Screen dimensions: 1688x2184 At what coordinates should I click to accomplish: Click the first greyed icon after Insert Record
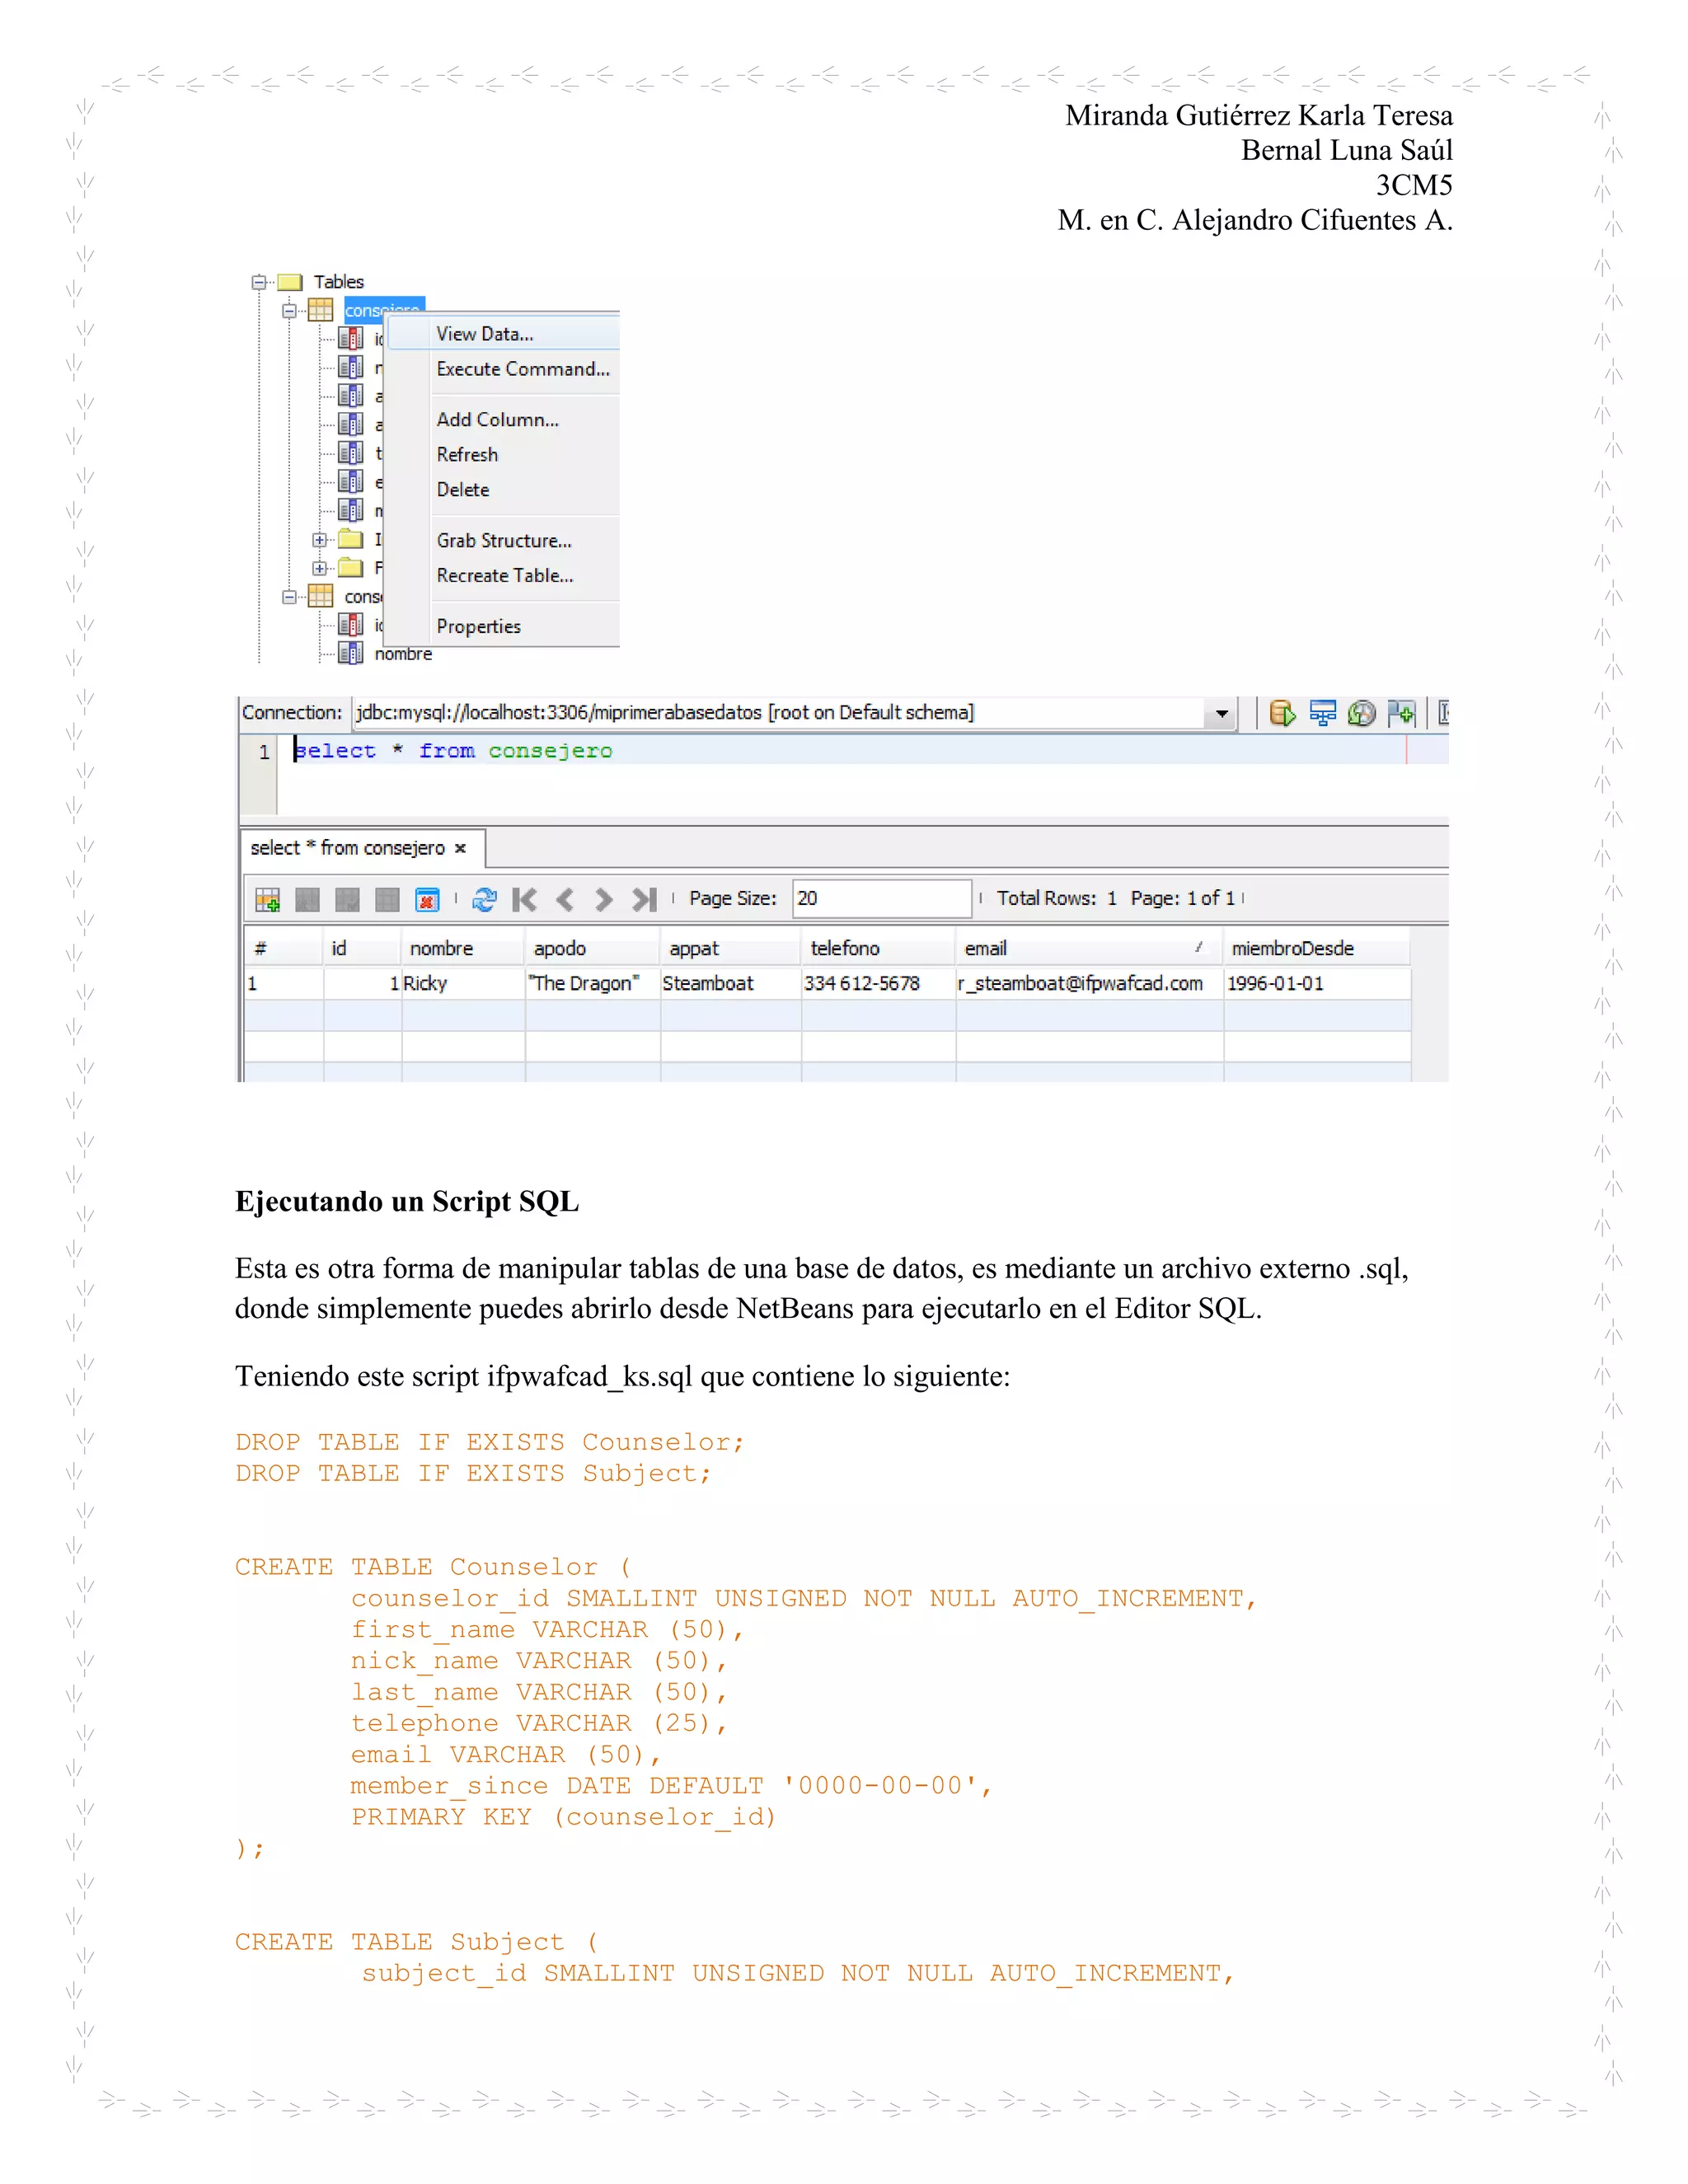click(307, 900)
